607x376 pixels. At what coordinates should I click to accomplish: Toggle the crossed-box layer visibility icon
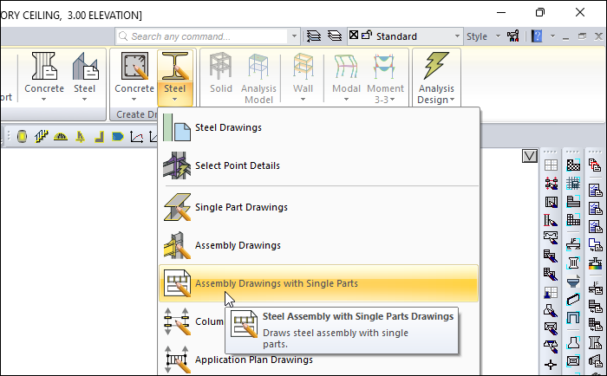354,36
